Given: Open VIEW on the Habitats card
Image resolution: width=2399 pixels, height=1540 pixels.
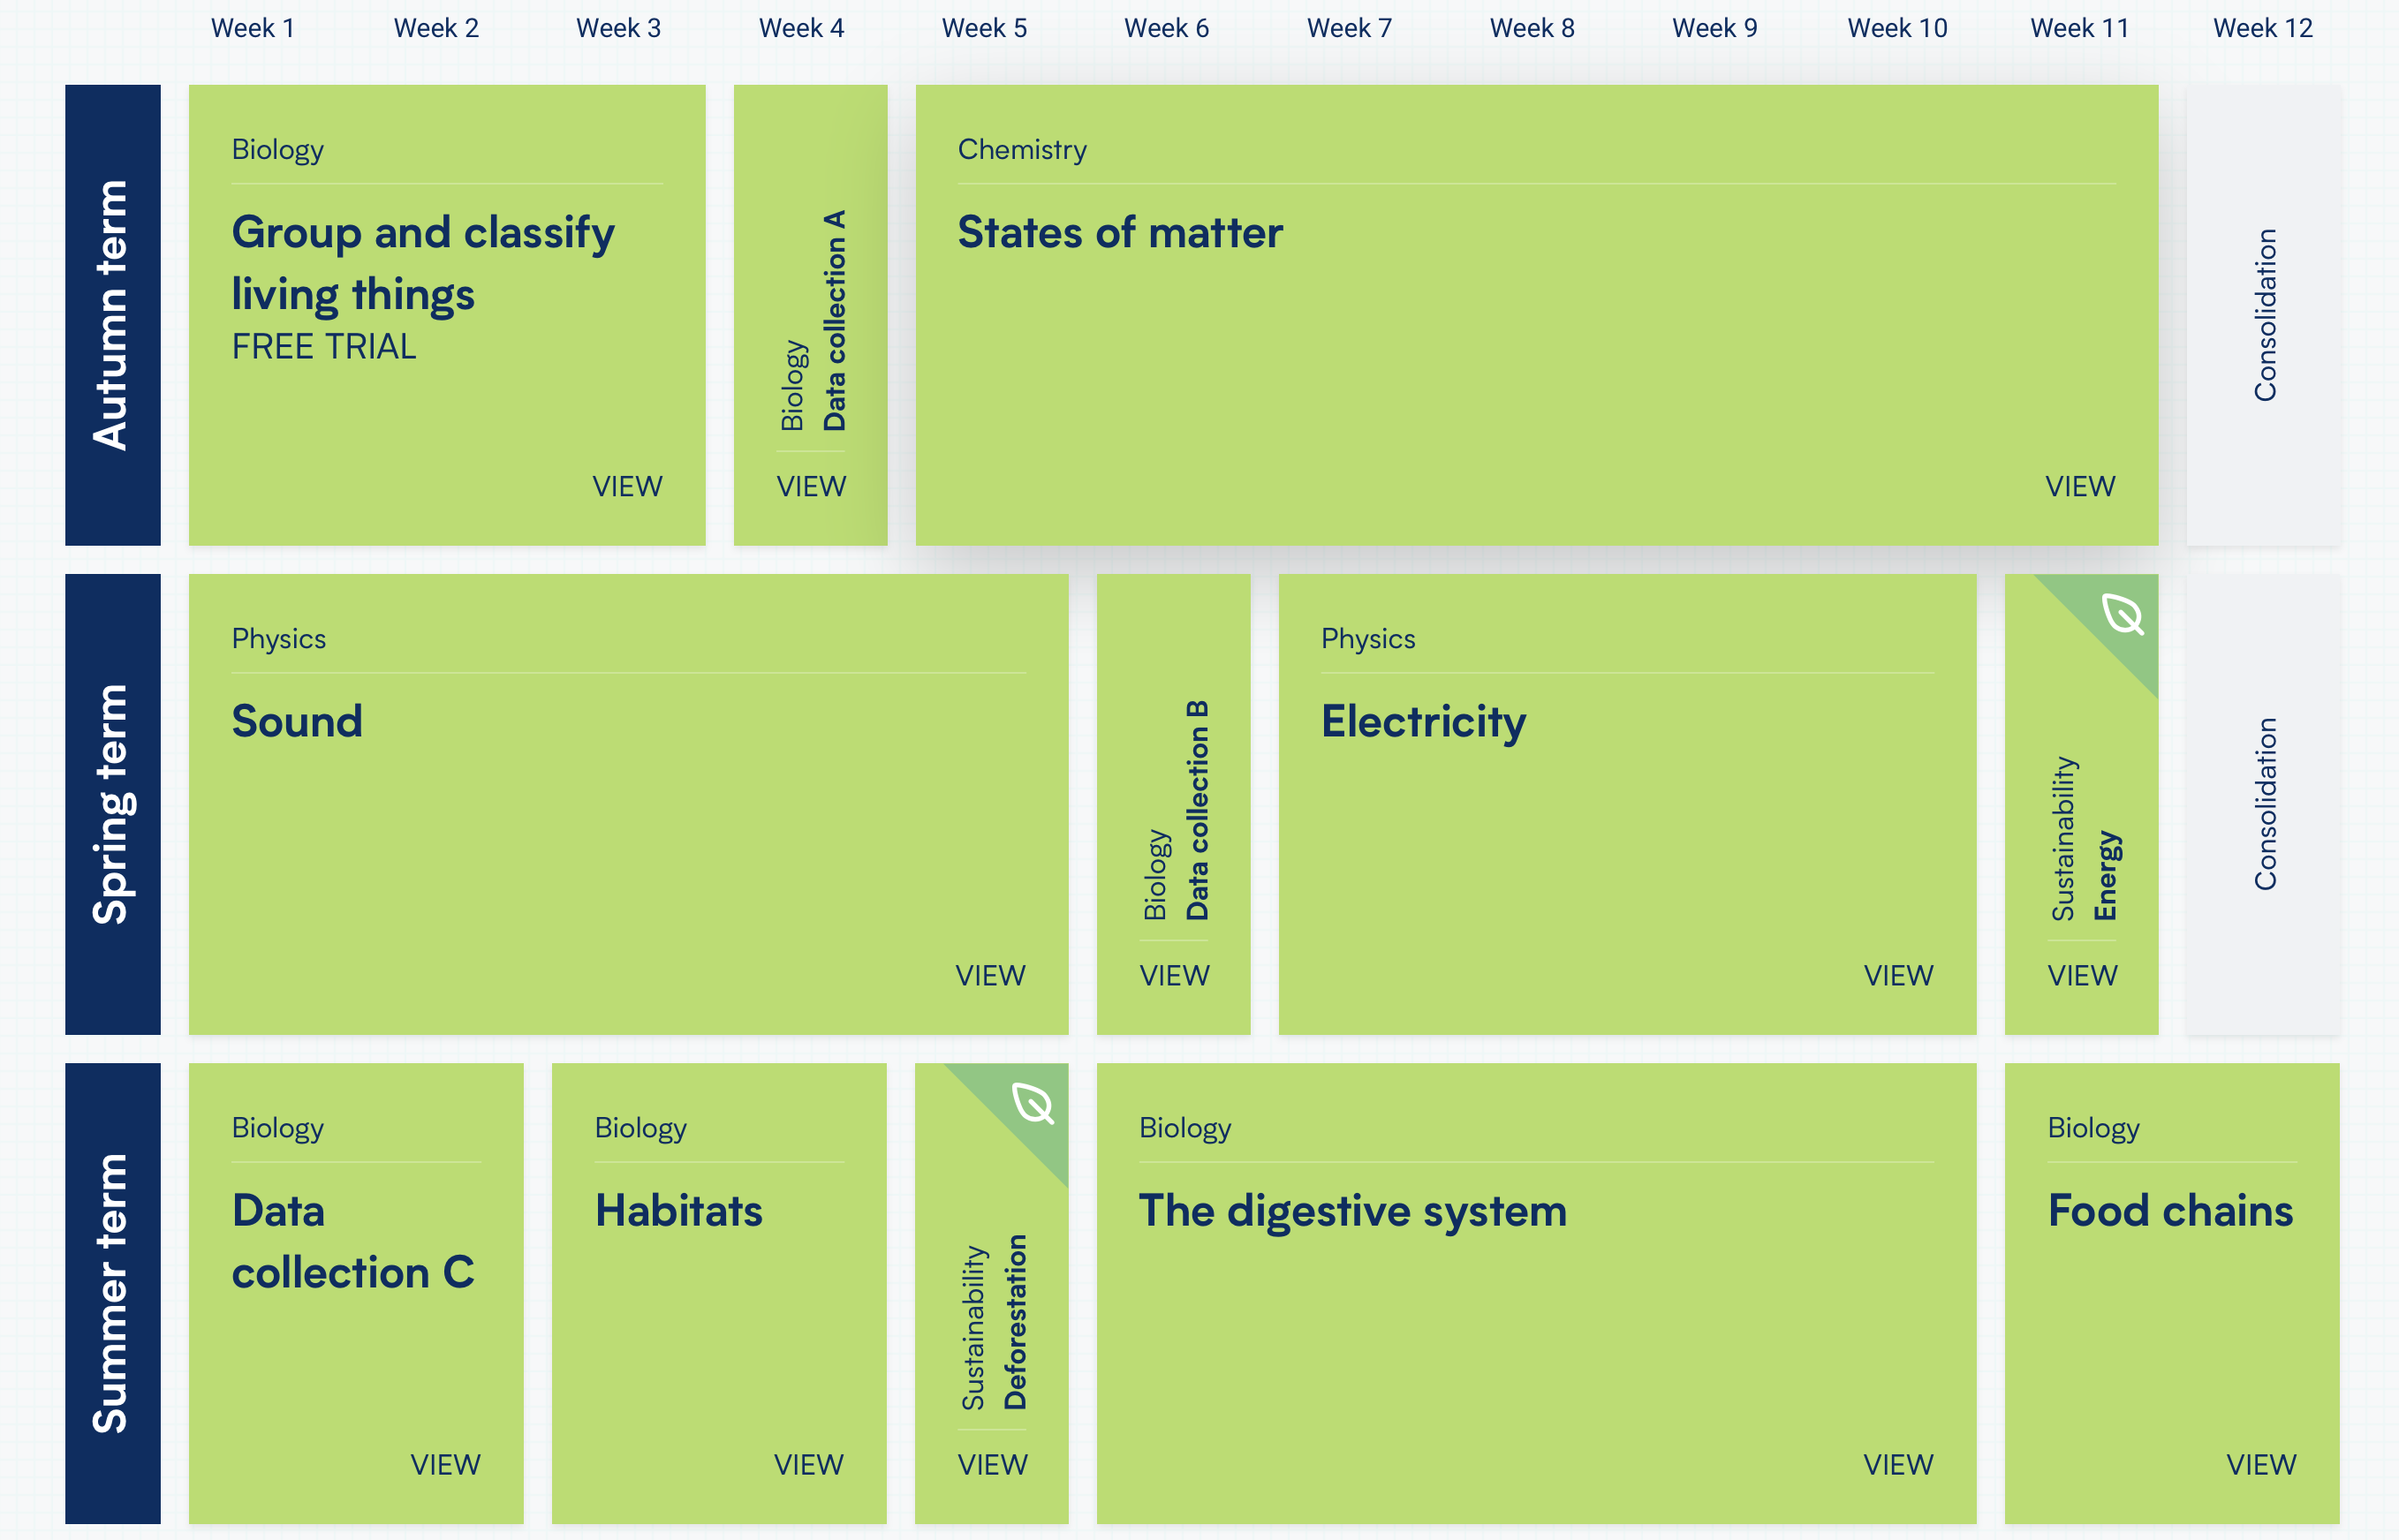Looking at the screenshot, I should pyautogui.click(x=808, y=1464).
